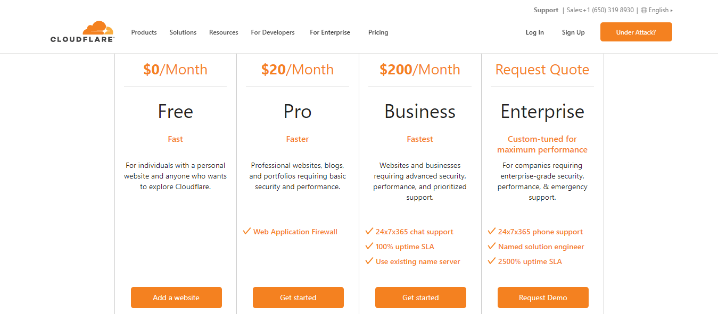The width and height of the screenshot is (718, 314).
Task: Open the Support link
Action: [x=546, y=10]
